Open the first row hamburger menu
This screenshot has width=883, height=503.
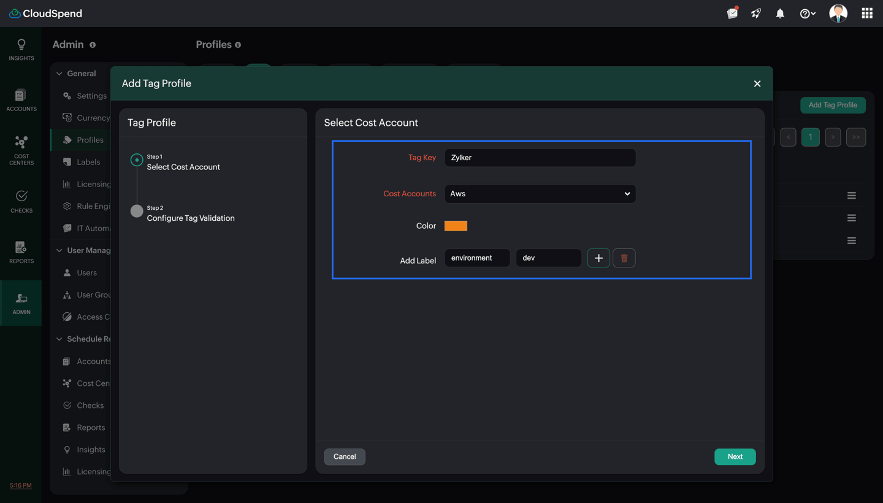(852, 196)
